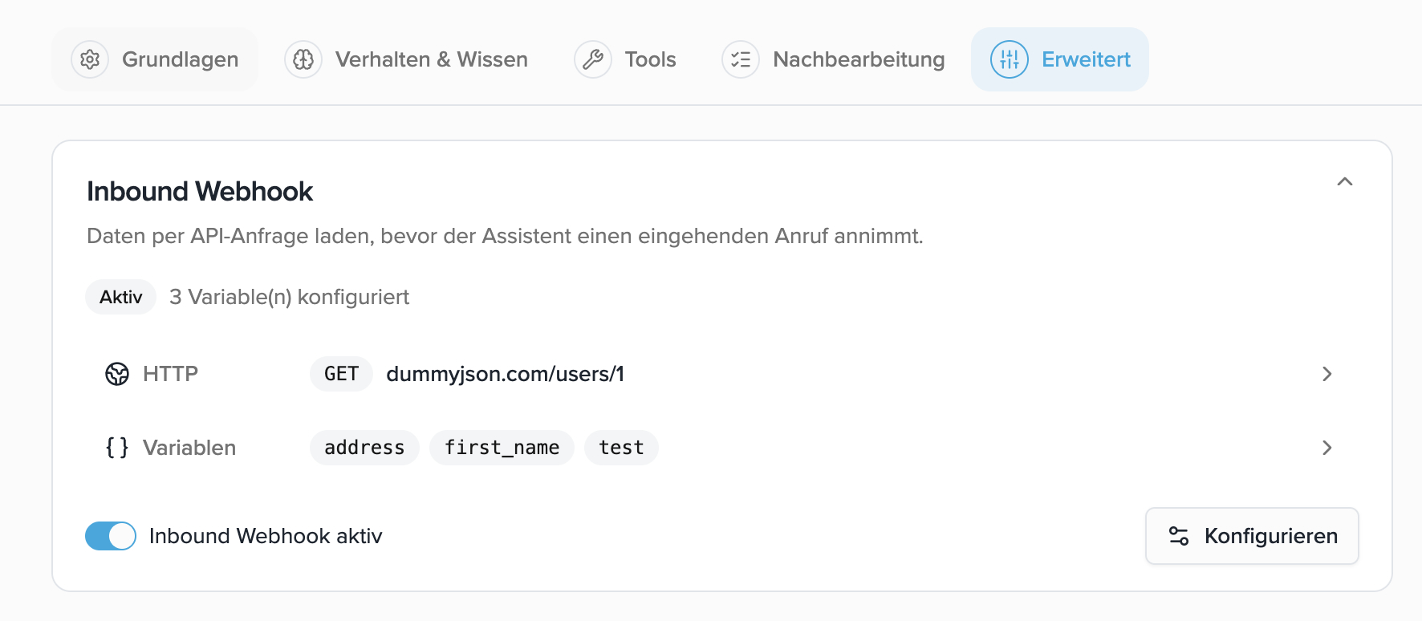This screenshot has width=1422, height=621.
Task: Click the address variable chip
Action: (x=364, y=448)
